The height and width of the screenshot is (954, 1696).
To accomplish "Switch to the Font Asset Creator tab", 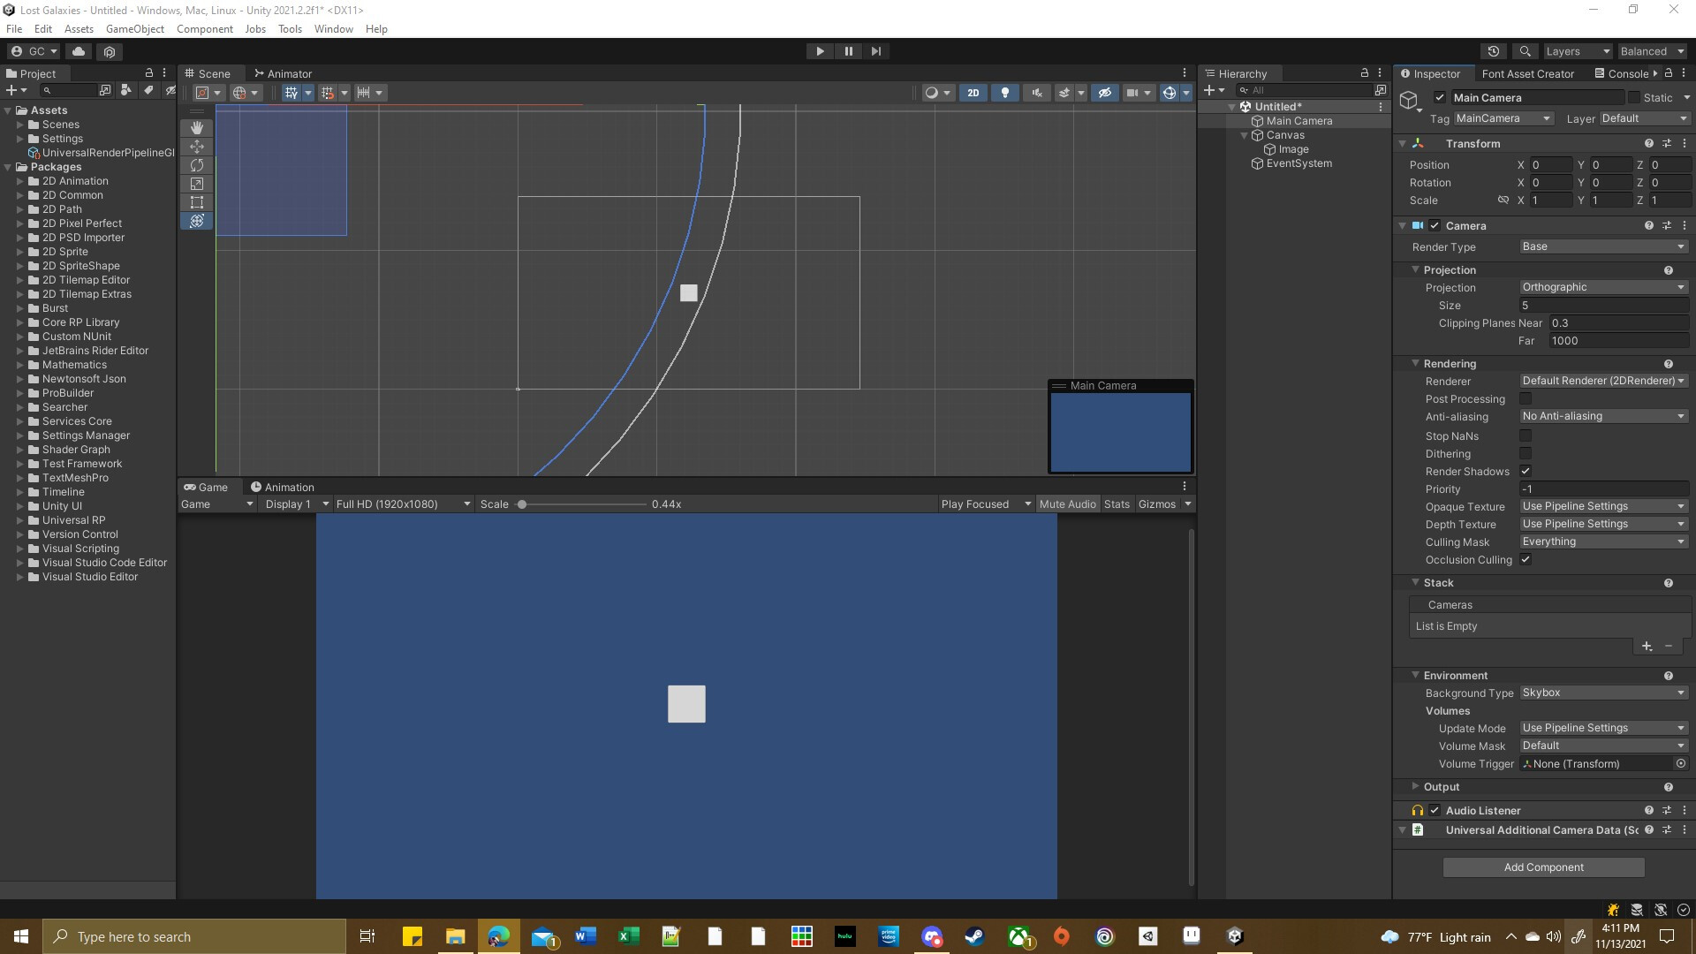I will pyautogui.click(x=1528, y=74).
